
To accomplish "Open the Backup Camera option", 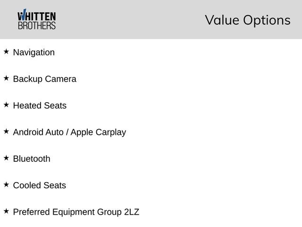I will tap(45, 79).
